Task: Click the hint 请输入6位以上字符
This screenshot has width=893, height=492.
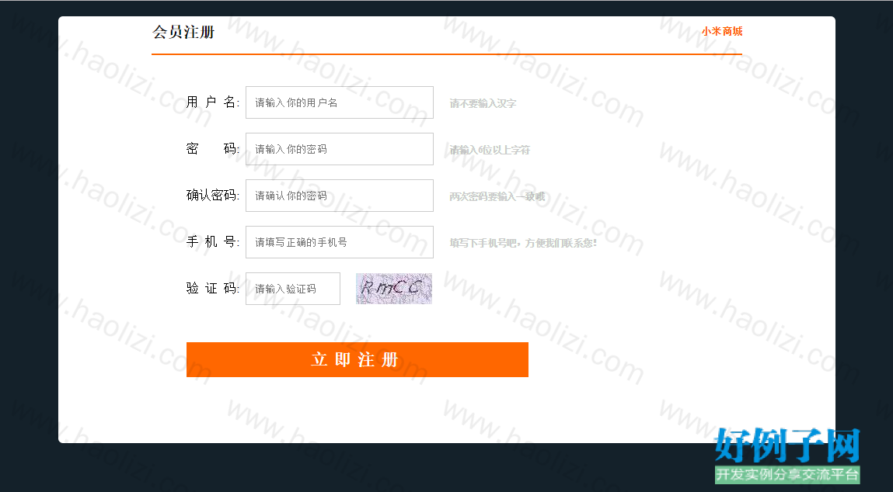Action: [x=490, y=150]
